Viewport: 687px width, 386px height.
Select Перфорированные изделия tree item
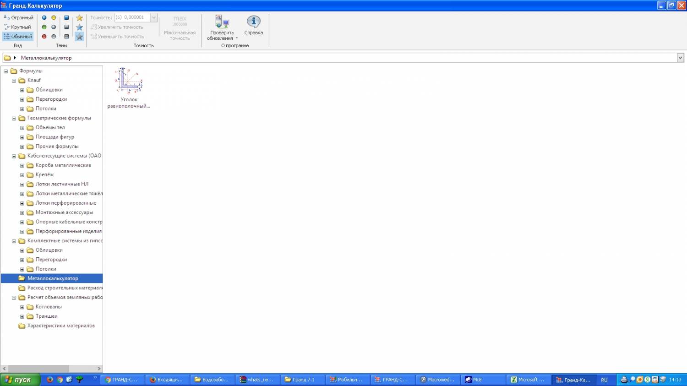69,231
